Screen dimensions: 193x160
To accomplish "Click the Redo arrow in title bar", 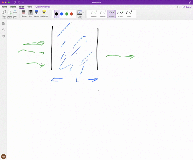I will pos(19,2).
